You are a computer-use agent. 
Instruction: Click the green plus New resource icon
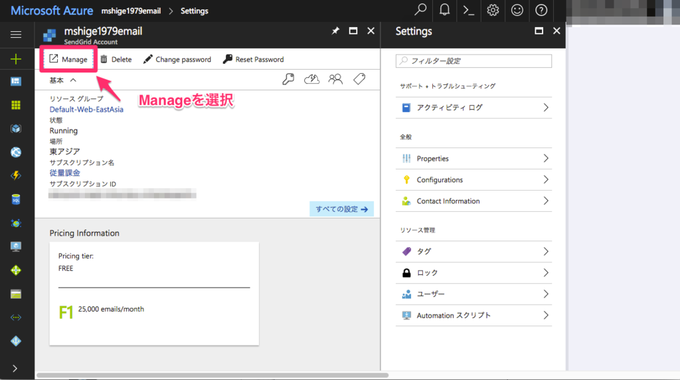pyautogui.click(x=16, y=59)
